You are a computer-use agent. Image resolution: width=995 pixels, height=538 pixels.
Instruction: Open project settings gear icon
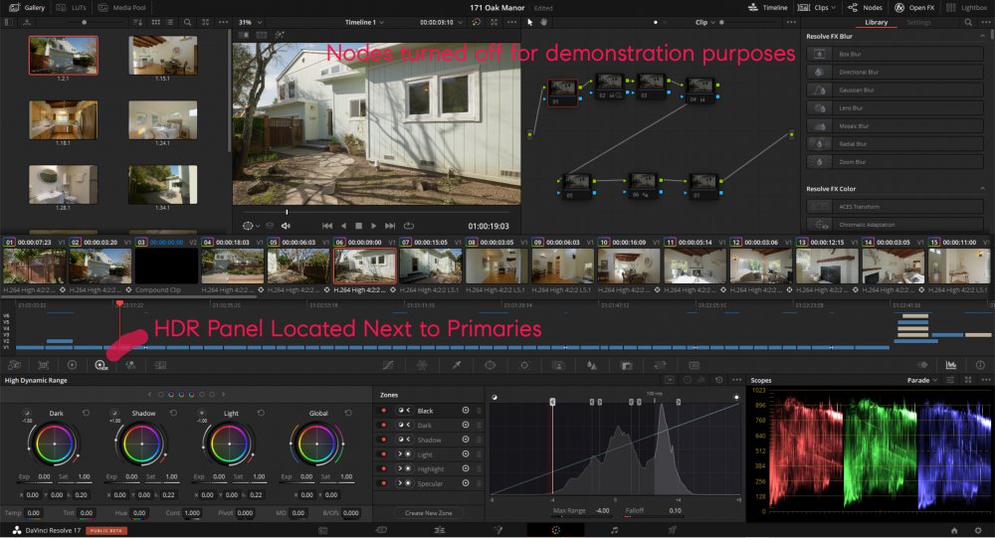[x=980, y=530]
